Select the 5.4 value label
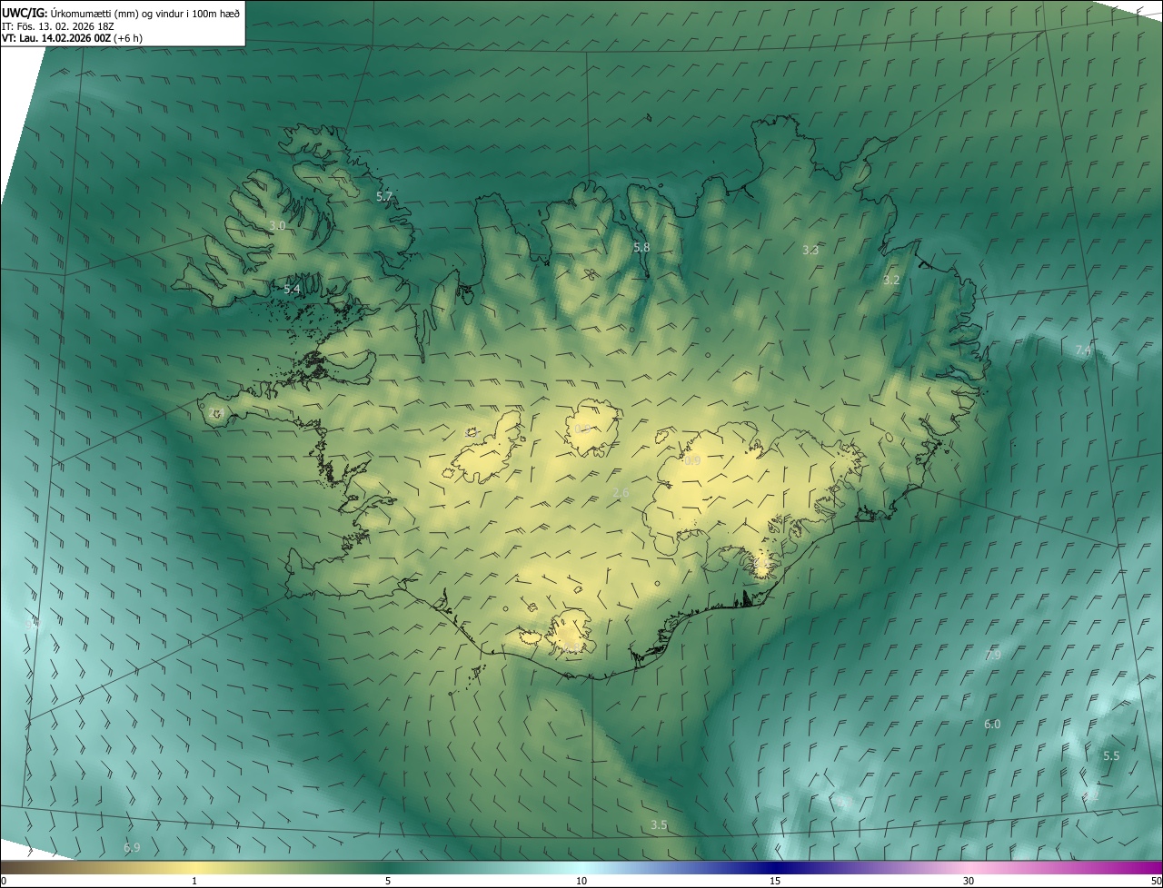1163x888 pixels. 292,290
